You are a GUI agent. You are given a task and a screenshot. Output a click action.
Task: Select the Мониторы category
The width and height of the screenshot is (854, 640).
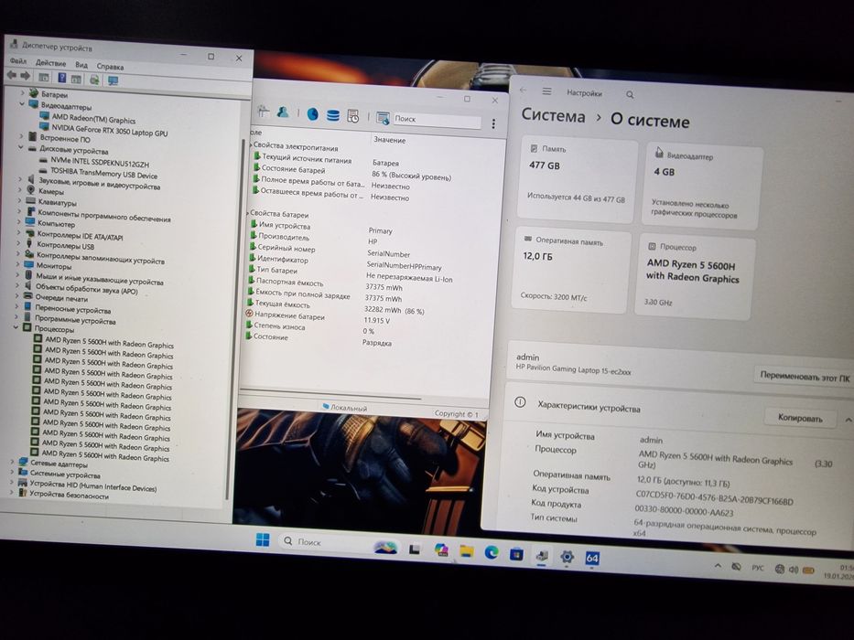[53, 265]
